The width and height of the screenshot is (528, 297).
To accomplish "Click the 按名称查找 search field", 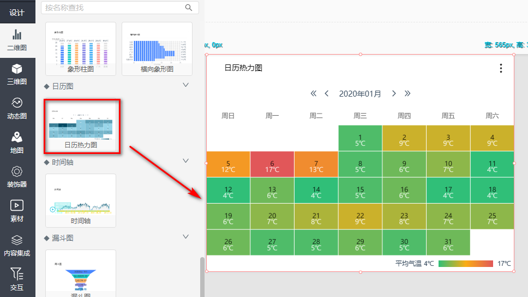I will (113, 8).
